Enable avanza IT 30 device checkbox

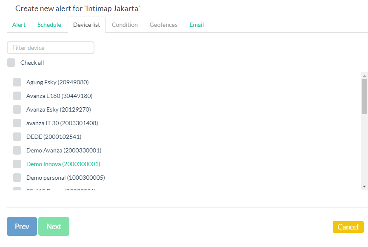tap(17, 123)
